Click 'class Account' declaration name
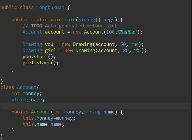 pos(27,87)
